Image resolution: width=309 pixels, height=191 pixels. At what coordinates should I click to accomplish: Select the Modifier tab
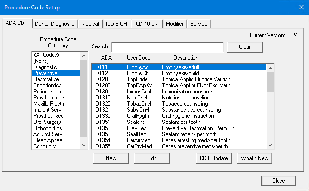[176, 24]
